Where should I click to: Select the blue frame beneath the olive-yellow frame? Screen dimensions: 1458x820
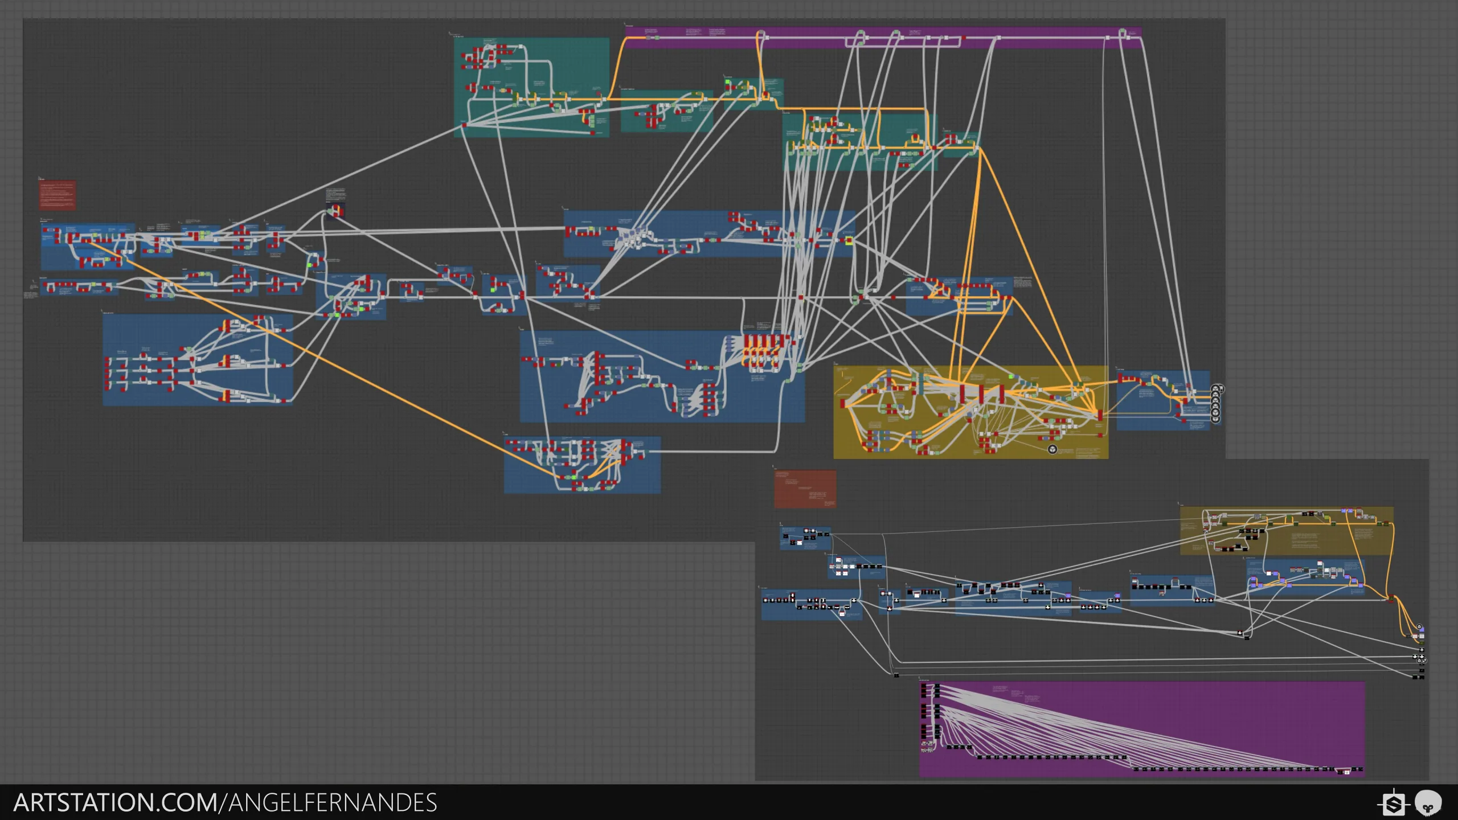[x=1305, y=577]
